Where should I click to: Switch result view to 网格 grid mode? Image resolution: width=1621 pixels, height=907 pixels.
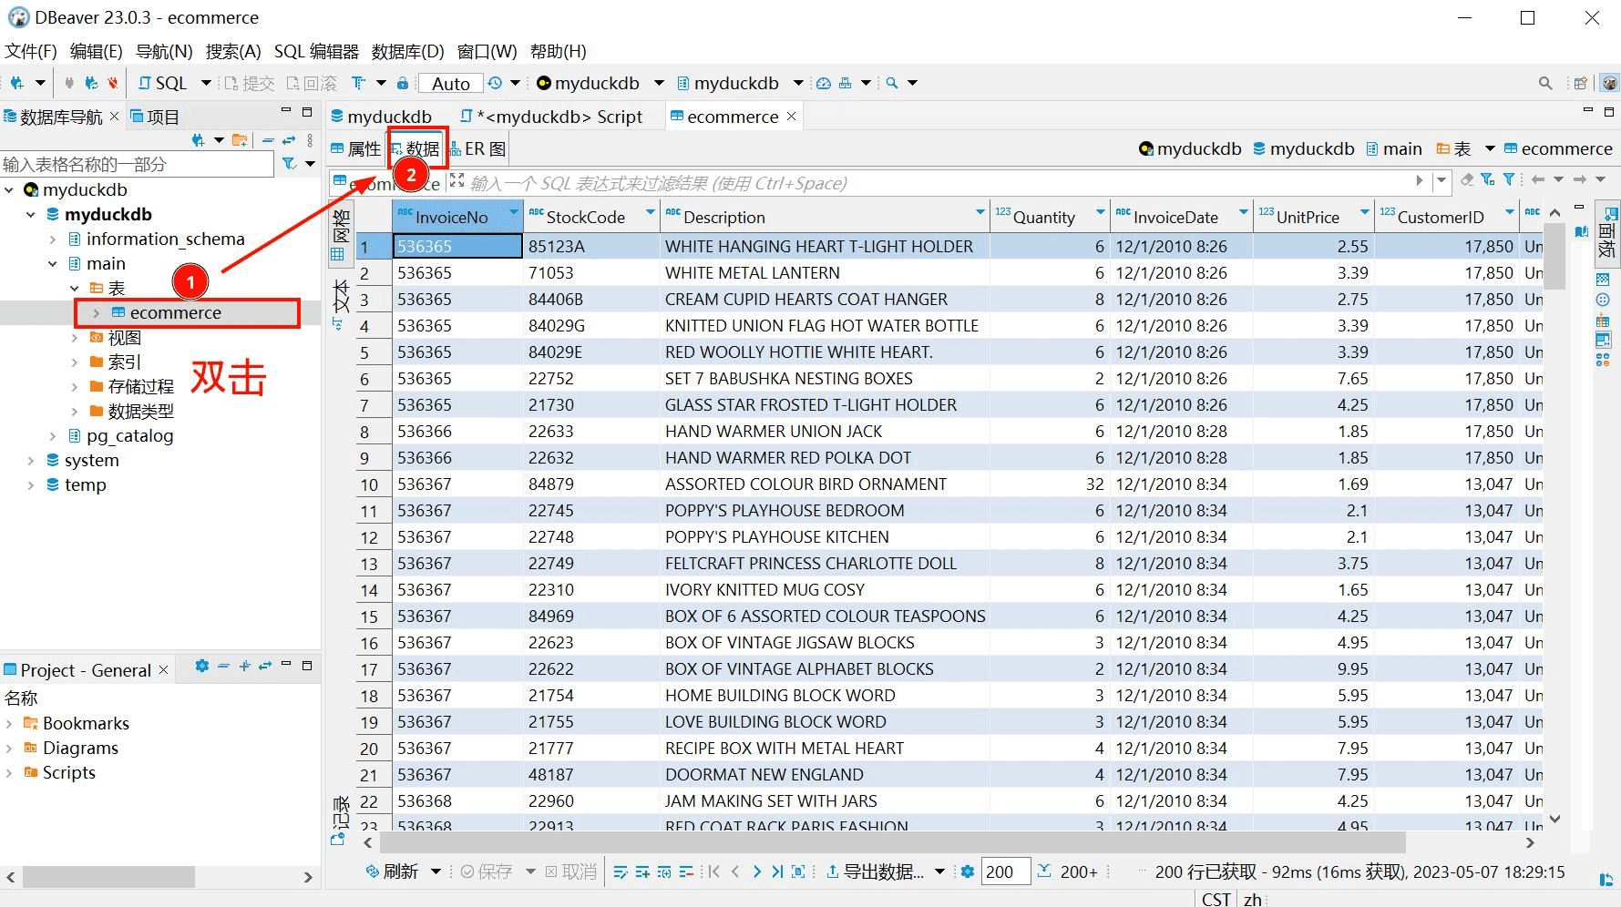point(339,234)
